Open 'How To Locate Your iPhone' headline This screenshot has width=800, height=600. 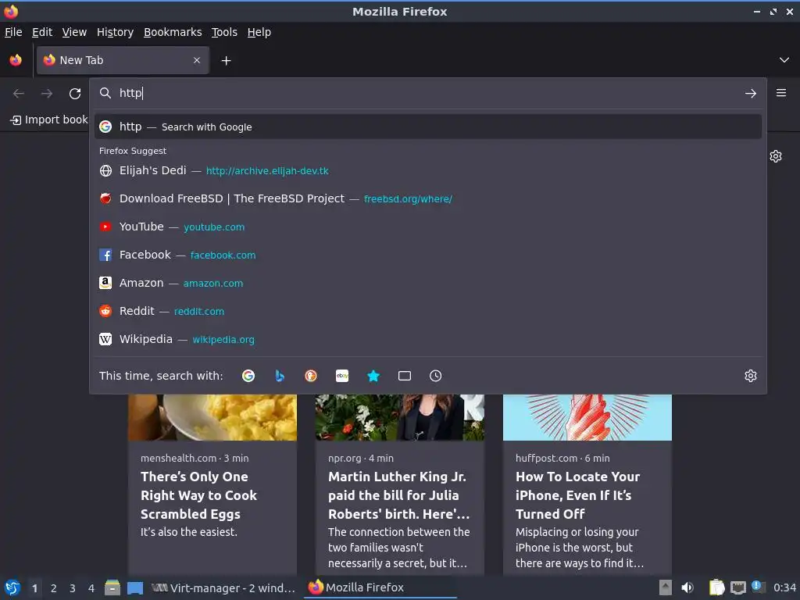pyautogui.click(x=577, y=495)
